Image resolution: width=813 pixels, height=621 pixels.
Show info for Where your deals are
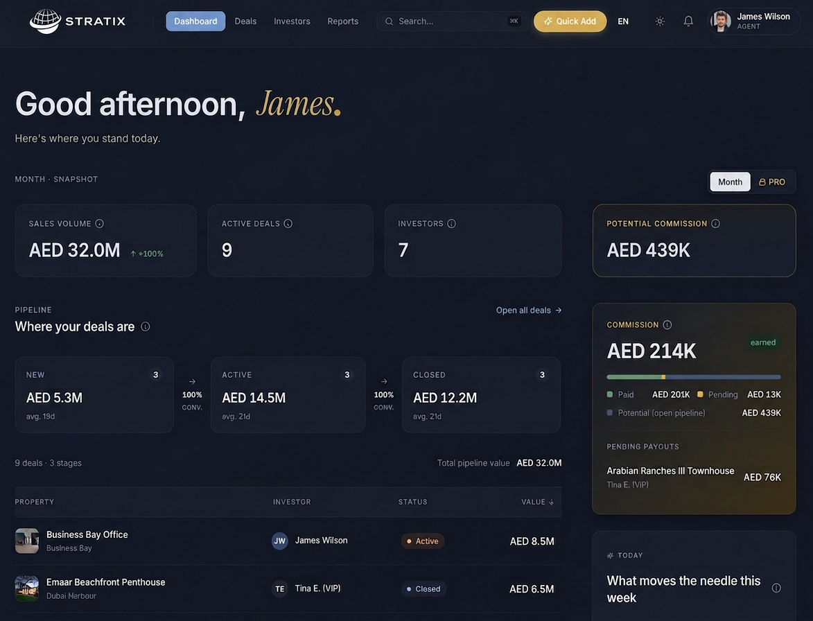(145, 326)
